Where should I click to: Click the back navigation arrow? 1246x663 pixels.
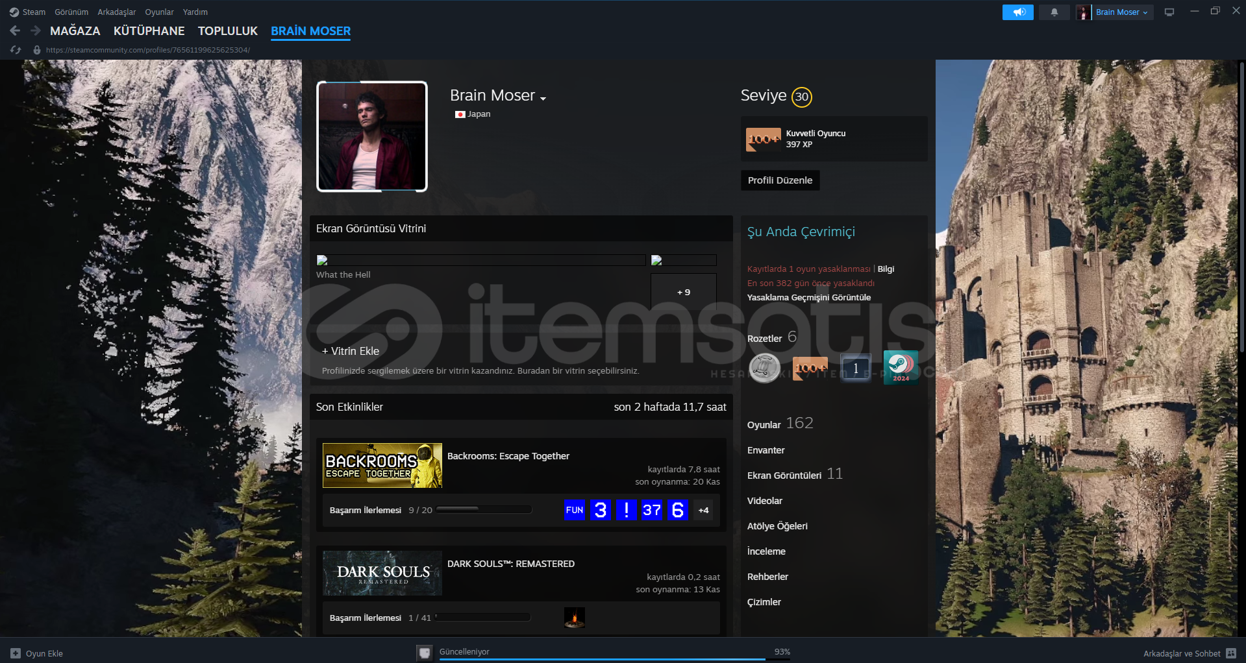(15, 30)
